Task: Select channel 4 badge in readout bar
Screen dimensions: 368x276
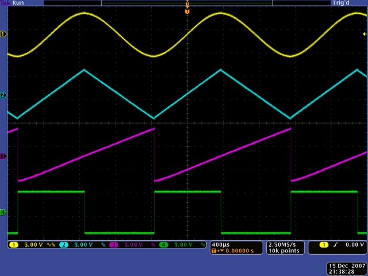Action: click(x=164, y=245)
